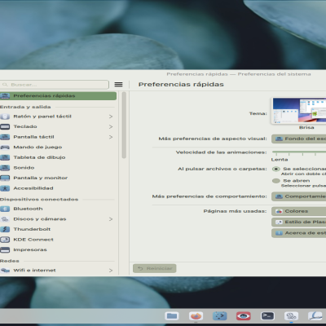Image resolution: width=326 pixels, height=326 pixels.
Task: Select Preferencias rápidas in the sidebar
Action: (x=58, y=96)
